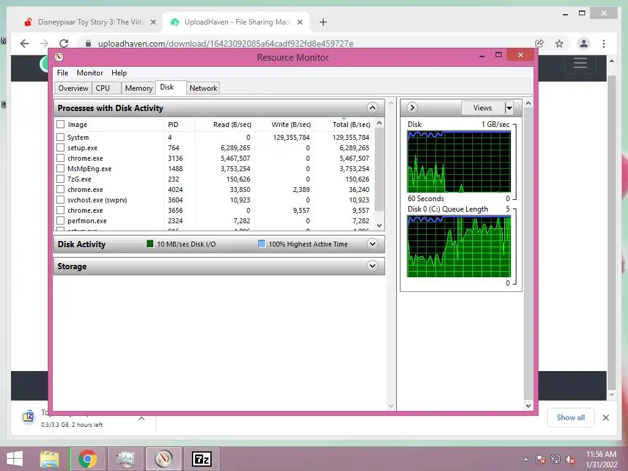Image resolution: width=628 pixels, height=471 pixels.
Task: Click the Windows Start button
Action: 15,459
